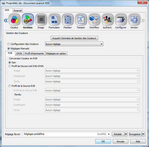149x147 pixels.
Task: Open Rendu Graphiques dropdown
Action: coord(92,105)
